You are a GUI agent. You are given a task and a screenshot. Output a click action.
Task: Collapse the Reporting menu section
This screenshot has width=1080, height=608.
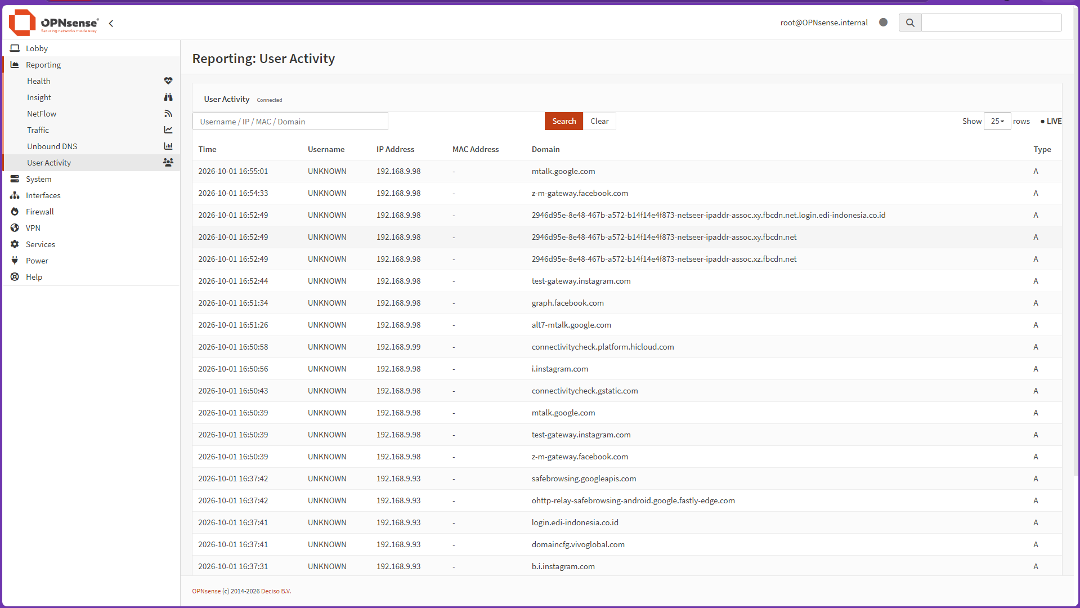tap(91, 65)
